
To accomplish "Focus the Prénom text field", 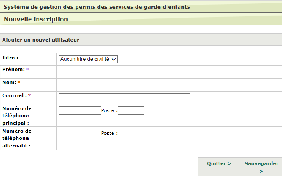I will point(124,72).
